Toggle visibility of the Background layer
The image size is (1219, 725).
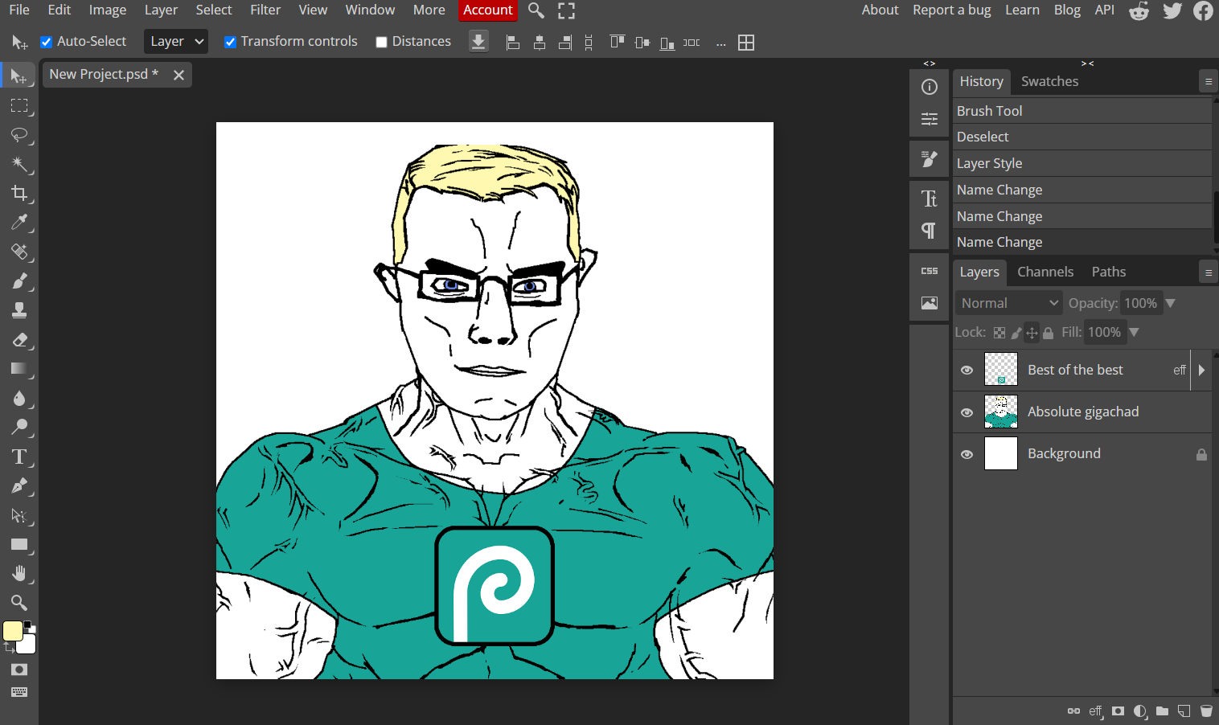coord(967,454)
